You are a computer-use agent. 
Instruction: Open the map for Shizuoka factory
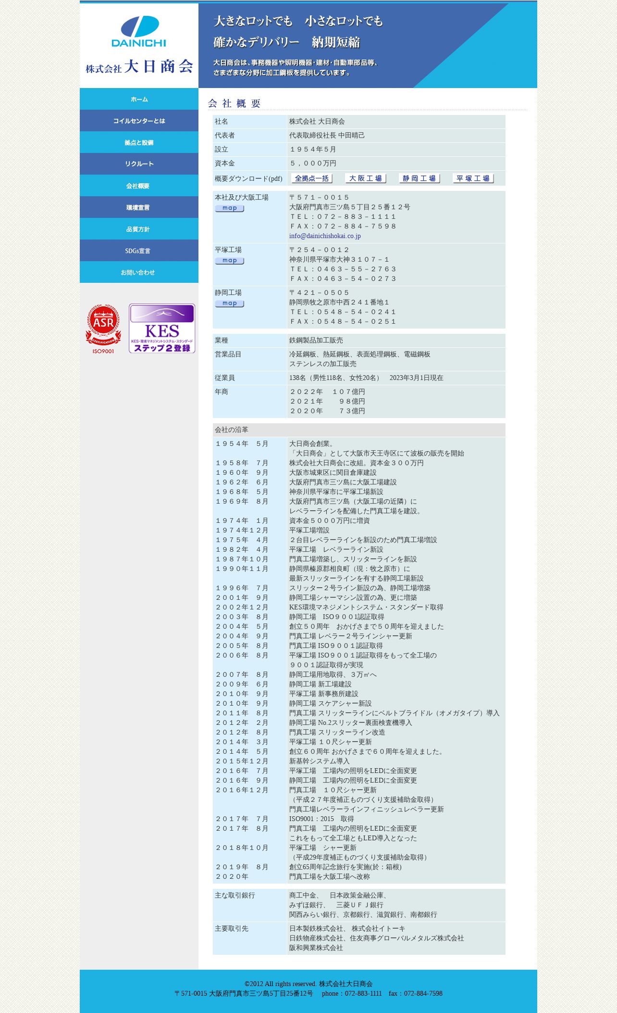pyautogui.click(x=230, y=304)
